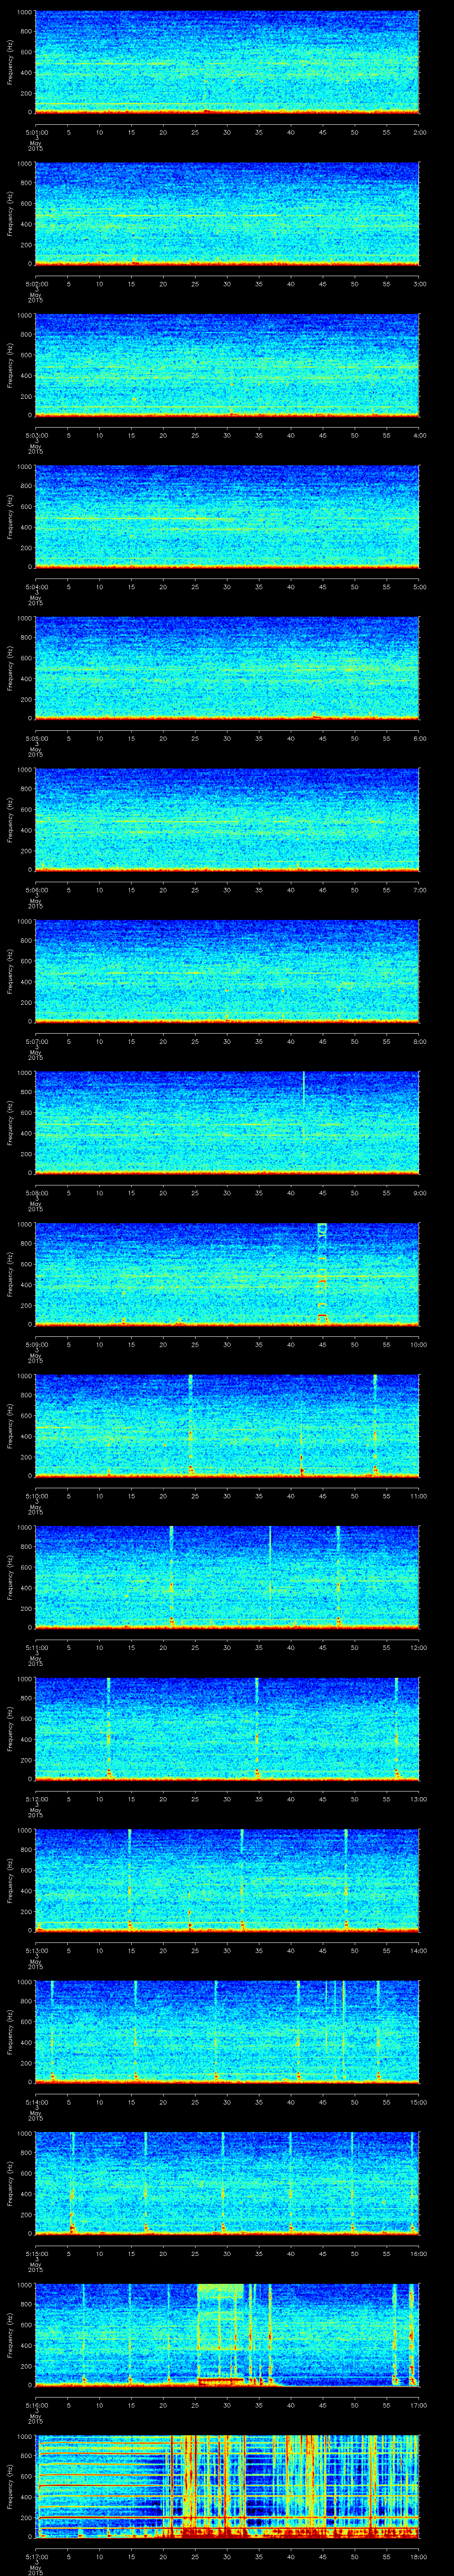Click the 5:03:00 start time label
Viewport: 454px width, 2576px height.
click(x=37, y=435)
